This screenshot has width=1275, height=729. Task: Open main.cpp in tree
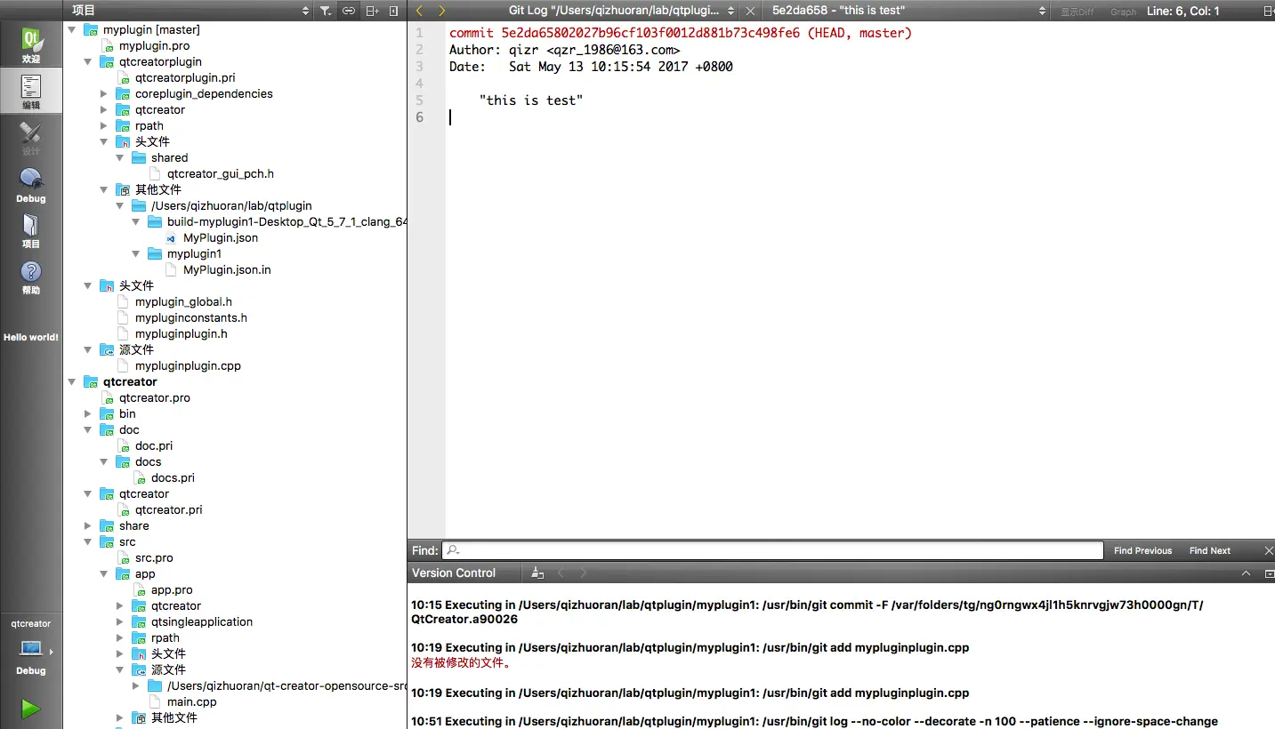point(192,701)
